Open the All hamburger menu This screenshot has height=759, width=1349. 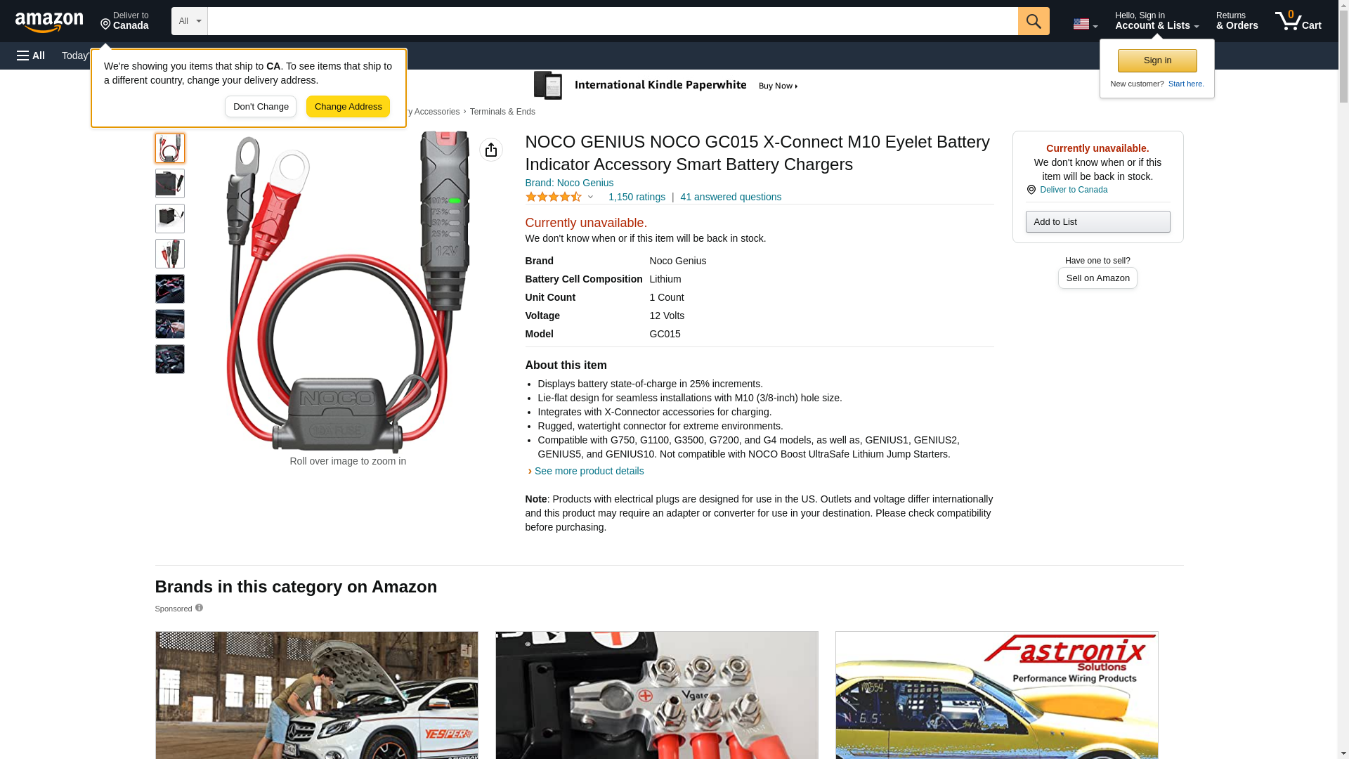pyautogui.click(x=31, y=56)
